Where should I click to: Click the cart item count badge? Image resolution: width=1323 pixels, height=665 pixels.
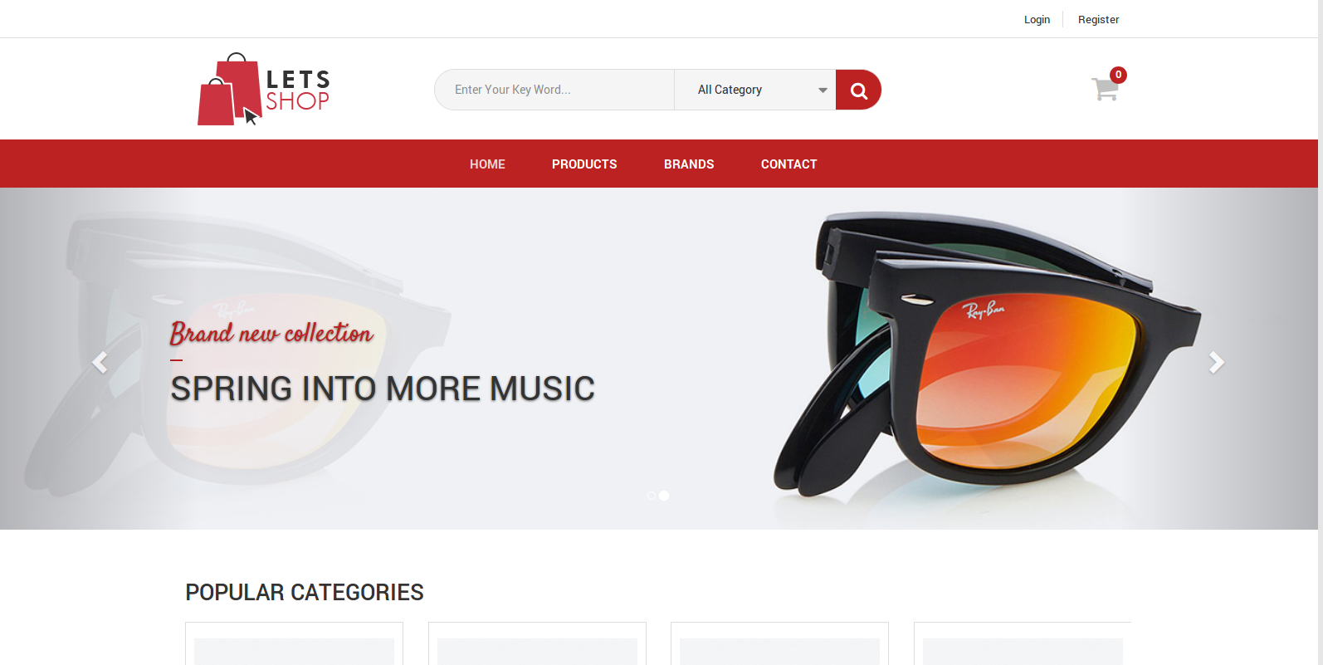pos(1118,75)
